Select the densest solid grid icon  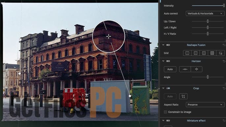coord(212,53)
